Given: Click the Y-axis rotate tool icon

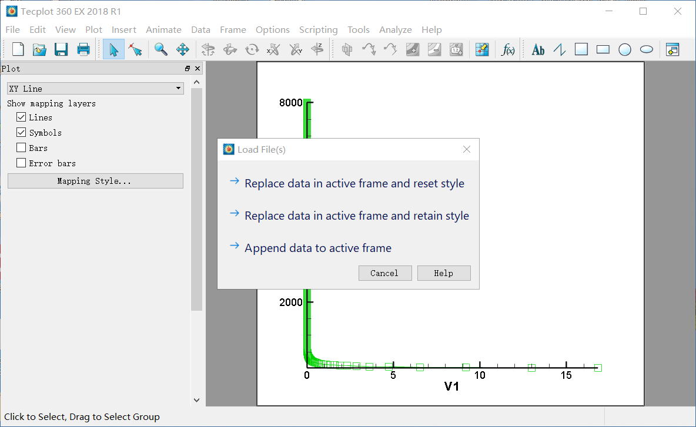Looking at the screenshot, I should pos(296,49).
